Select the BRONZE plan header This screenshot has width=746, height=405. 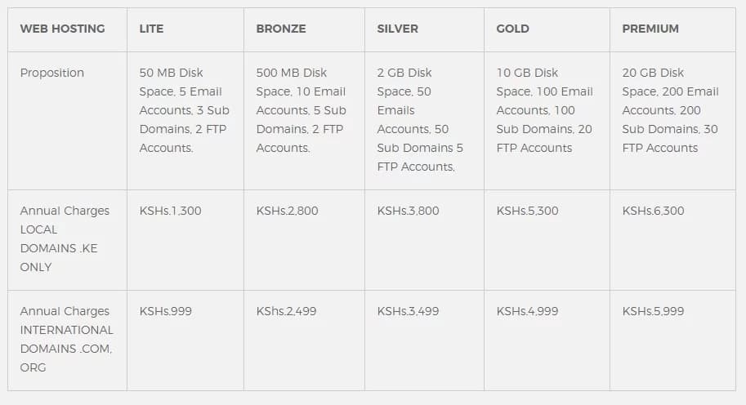coord(281,29)
